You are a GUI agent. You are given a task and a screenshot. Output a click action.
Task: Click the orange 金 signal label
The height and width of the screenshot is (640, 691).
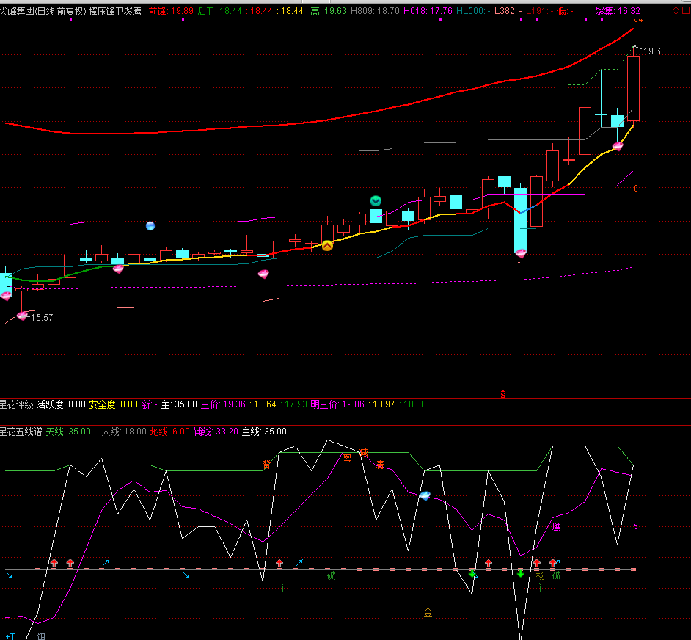click(x=428, y=612)
